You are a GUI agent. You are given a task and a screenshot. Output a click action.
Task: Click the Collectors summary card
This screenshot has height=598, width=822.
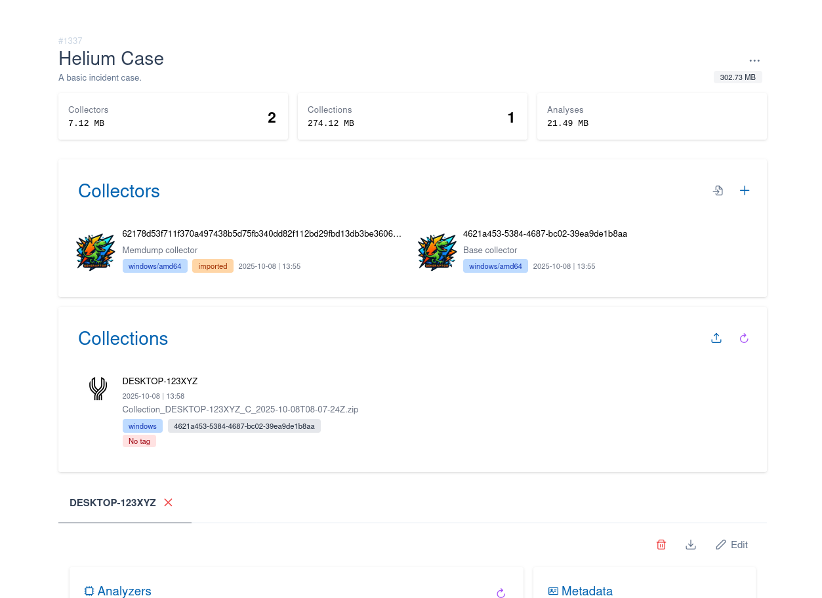pos(173,117)
